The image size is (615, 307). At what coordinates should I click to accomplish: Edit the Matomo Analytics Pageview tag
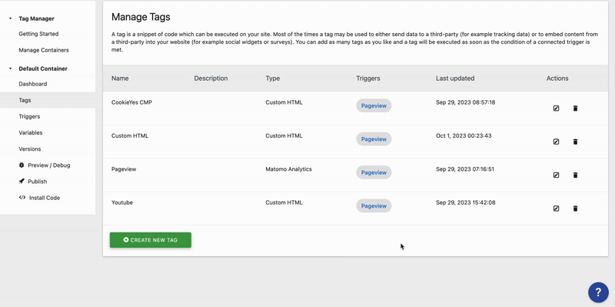(x=556, y=175)
